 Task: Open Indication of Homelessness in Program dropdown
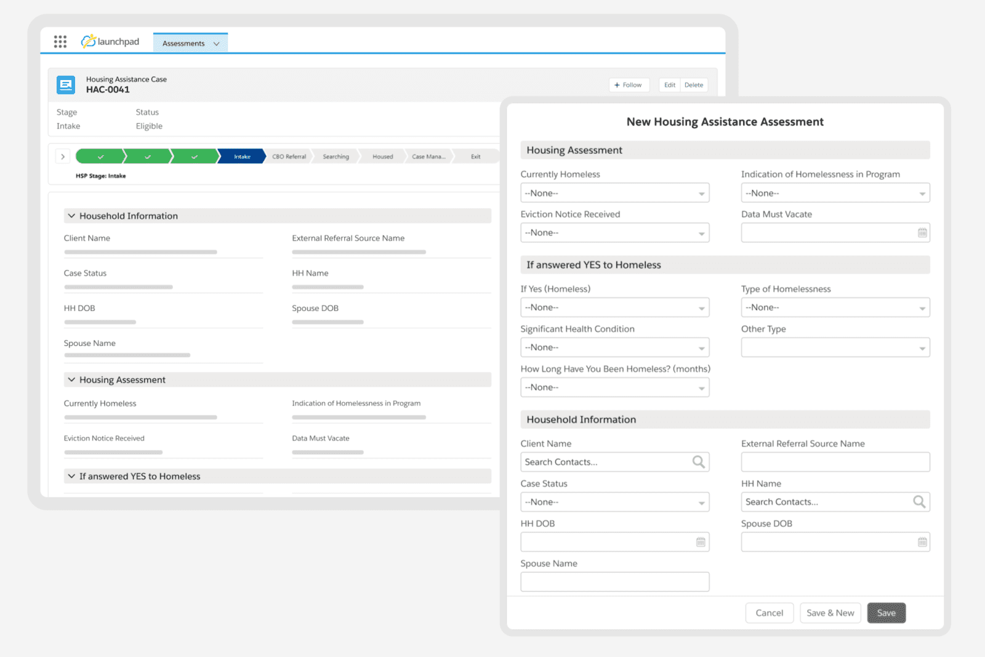click(x=835, y=193)
